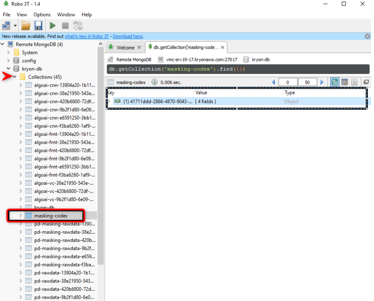Click the 0.006 sec. clock icon
This screenshot has height=301, width=374.
155,82
